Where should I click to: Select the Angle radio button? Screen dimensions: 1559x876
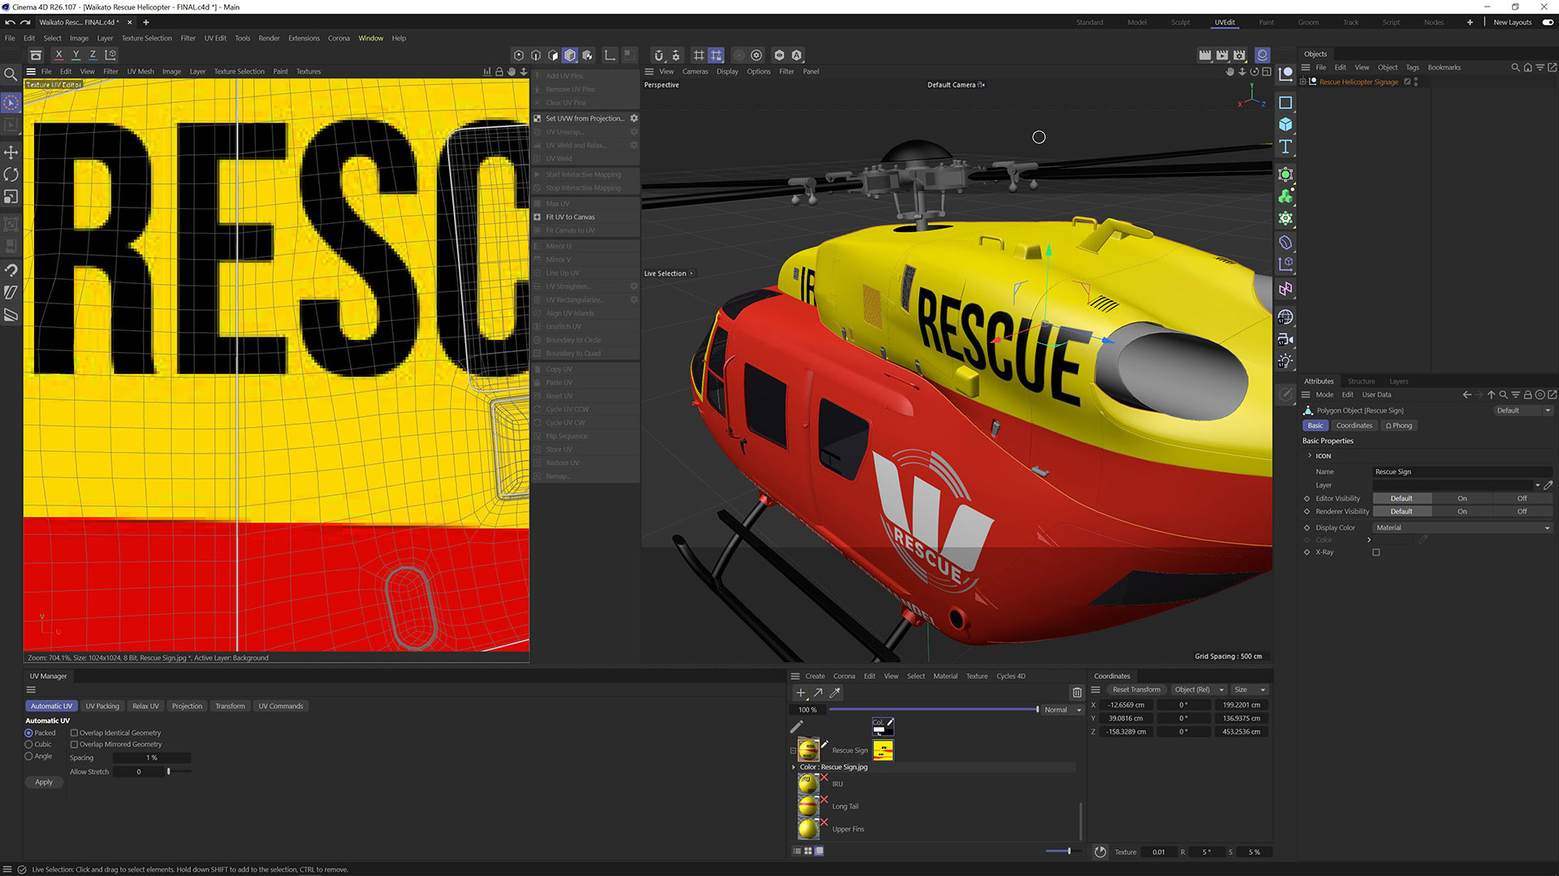point(28,756)
